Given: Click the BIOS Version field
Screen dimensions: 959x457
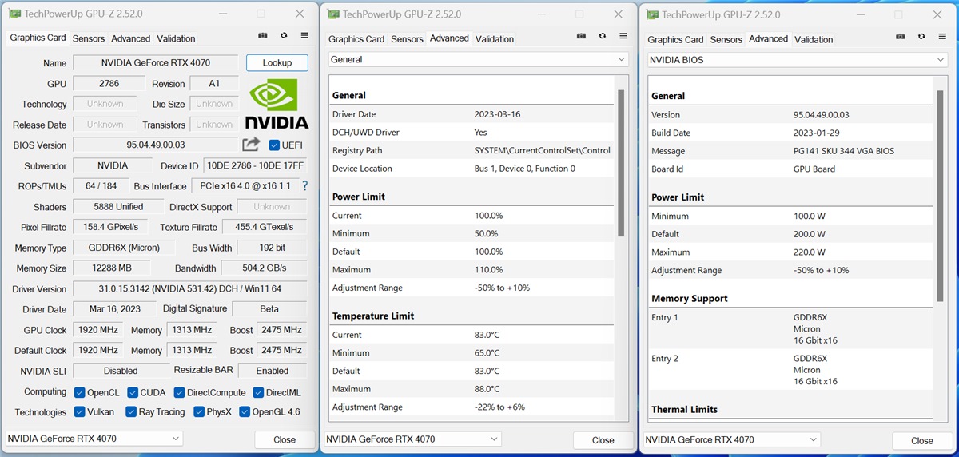Looking at the screenshot, I should click(156, 145).
